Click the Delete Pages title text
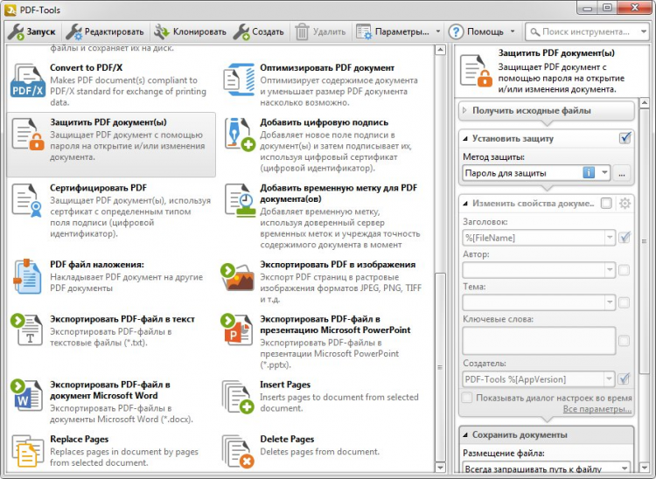Image resolution: width=656 pixels, height=479 pixels. coord(287,440)
